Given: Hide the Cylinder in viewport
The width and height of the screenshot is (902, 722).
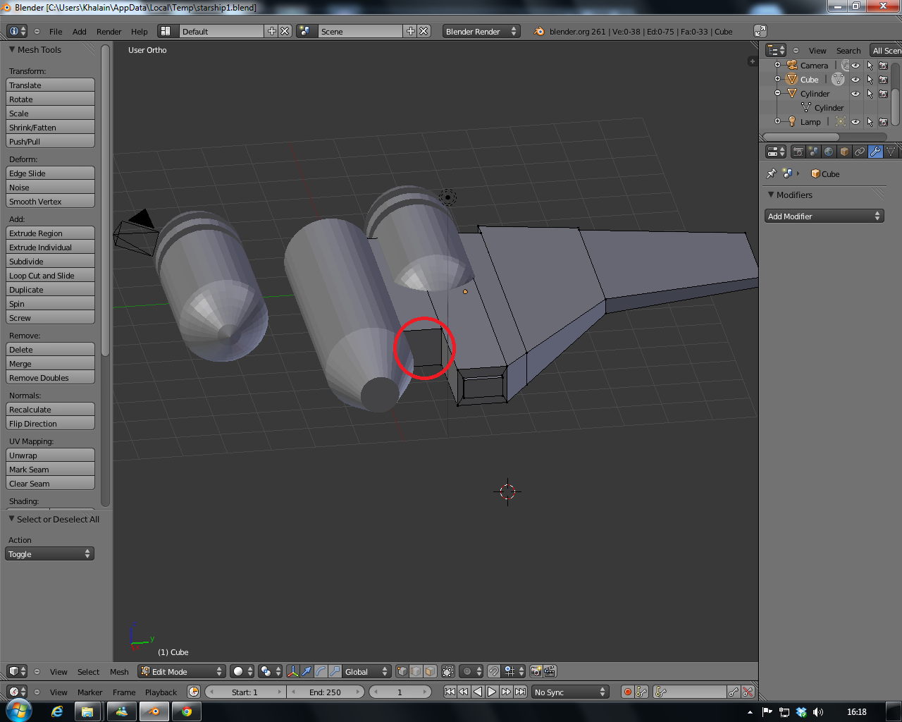Looking at the screenshot, I should coord(855,93).
